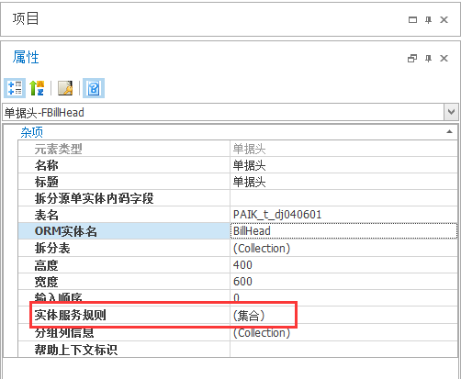
Task: Close the 项目 panel
Action: [444, 20]
